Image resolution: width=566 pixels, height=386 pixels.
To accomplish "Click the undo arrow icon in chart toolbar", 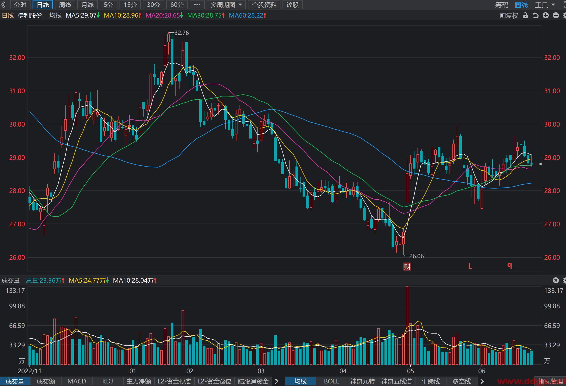I will [x=535, y=16].
